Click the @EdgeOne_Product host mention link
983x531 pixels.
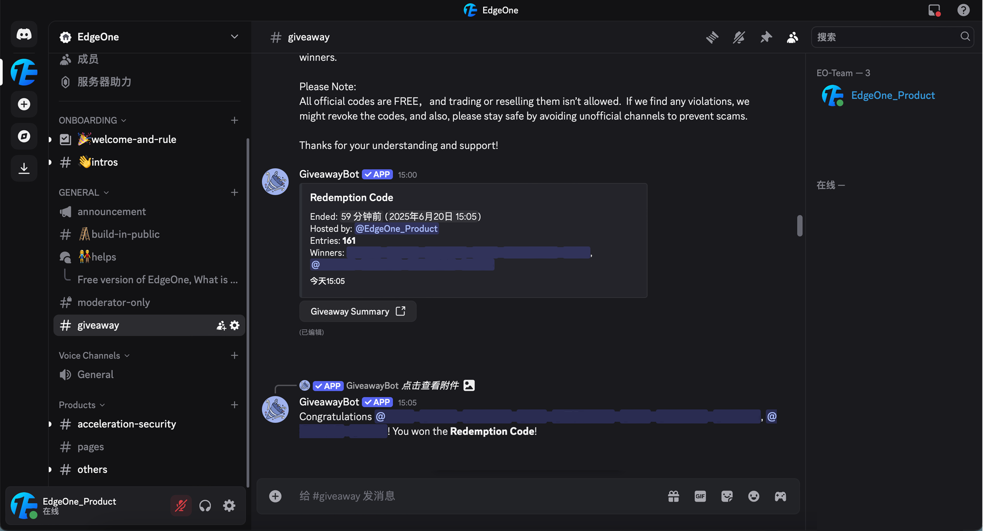tap(397, 228)
